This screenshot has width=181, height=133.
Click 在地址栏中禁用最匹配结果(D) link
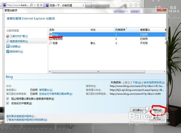coord(56,94)
